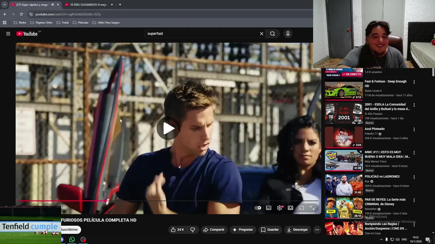Switch player to theater mode
Image resolution: width=435 pixels, height=244 pixels.
pos(290,208)
